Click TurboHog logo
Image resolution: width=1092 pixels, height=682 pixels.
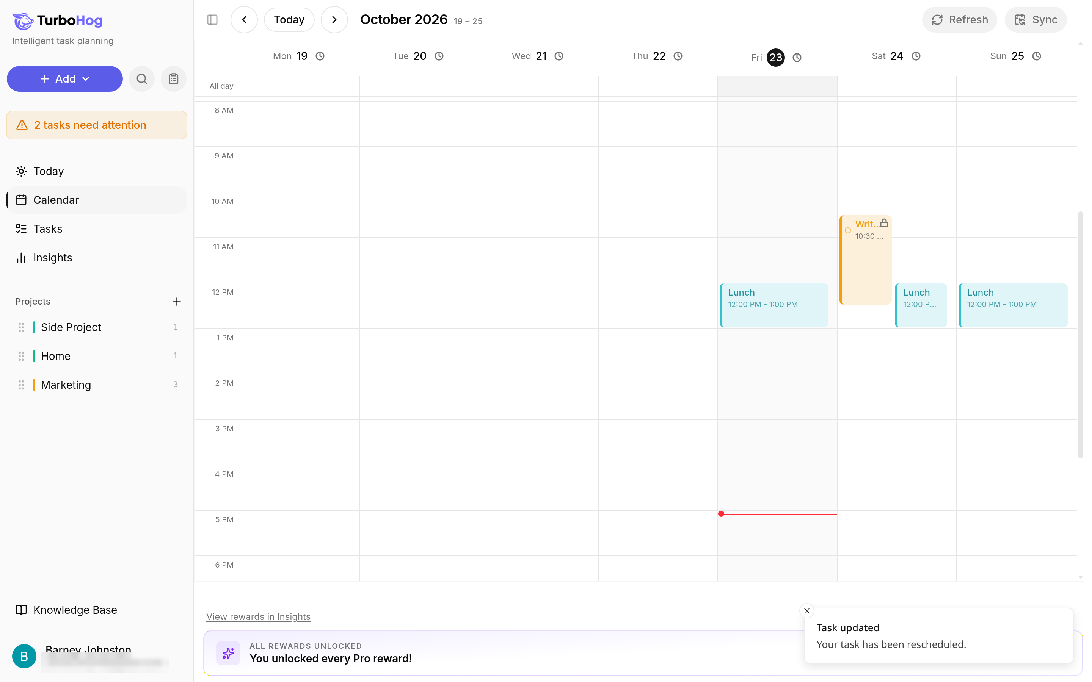[x=58, y=21]
